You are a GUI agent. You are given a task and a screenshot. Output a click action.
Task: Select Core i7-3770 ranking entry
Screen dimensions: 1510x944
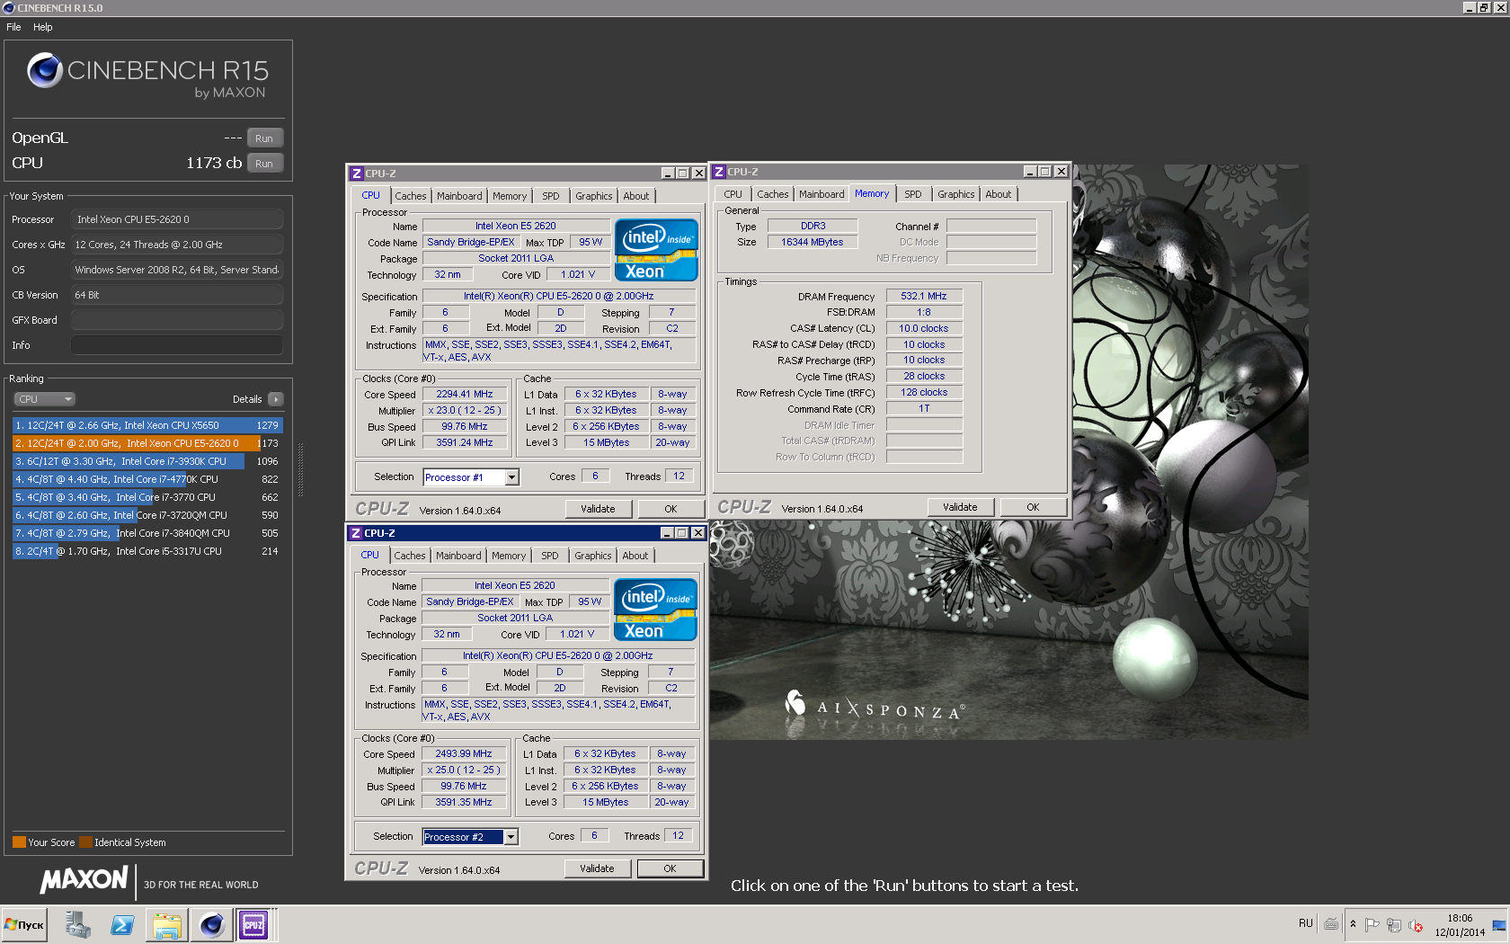point(147,497)
